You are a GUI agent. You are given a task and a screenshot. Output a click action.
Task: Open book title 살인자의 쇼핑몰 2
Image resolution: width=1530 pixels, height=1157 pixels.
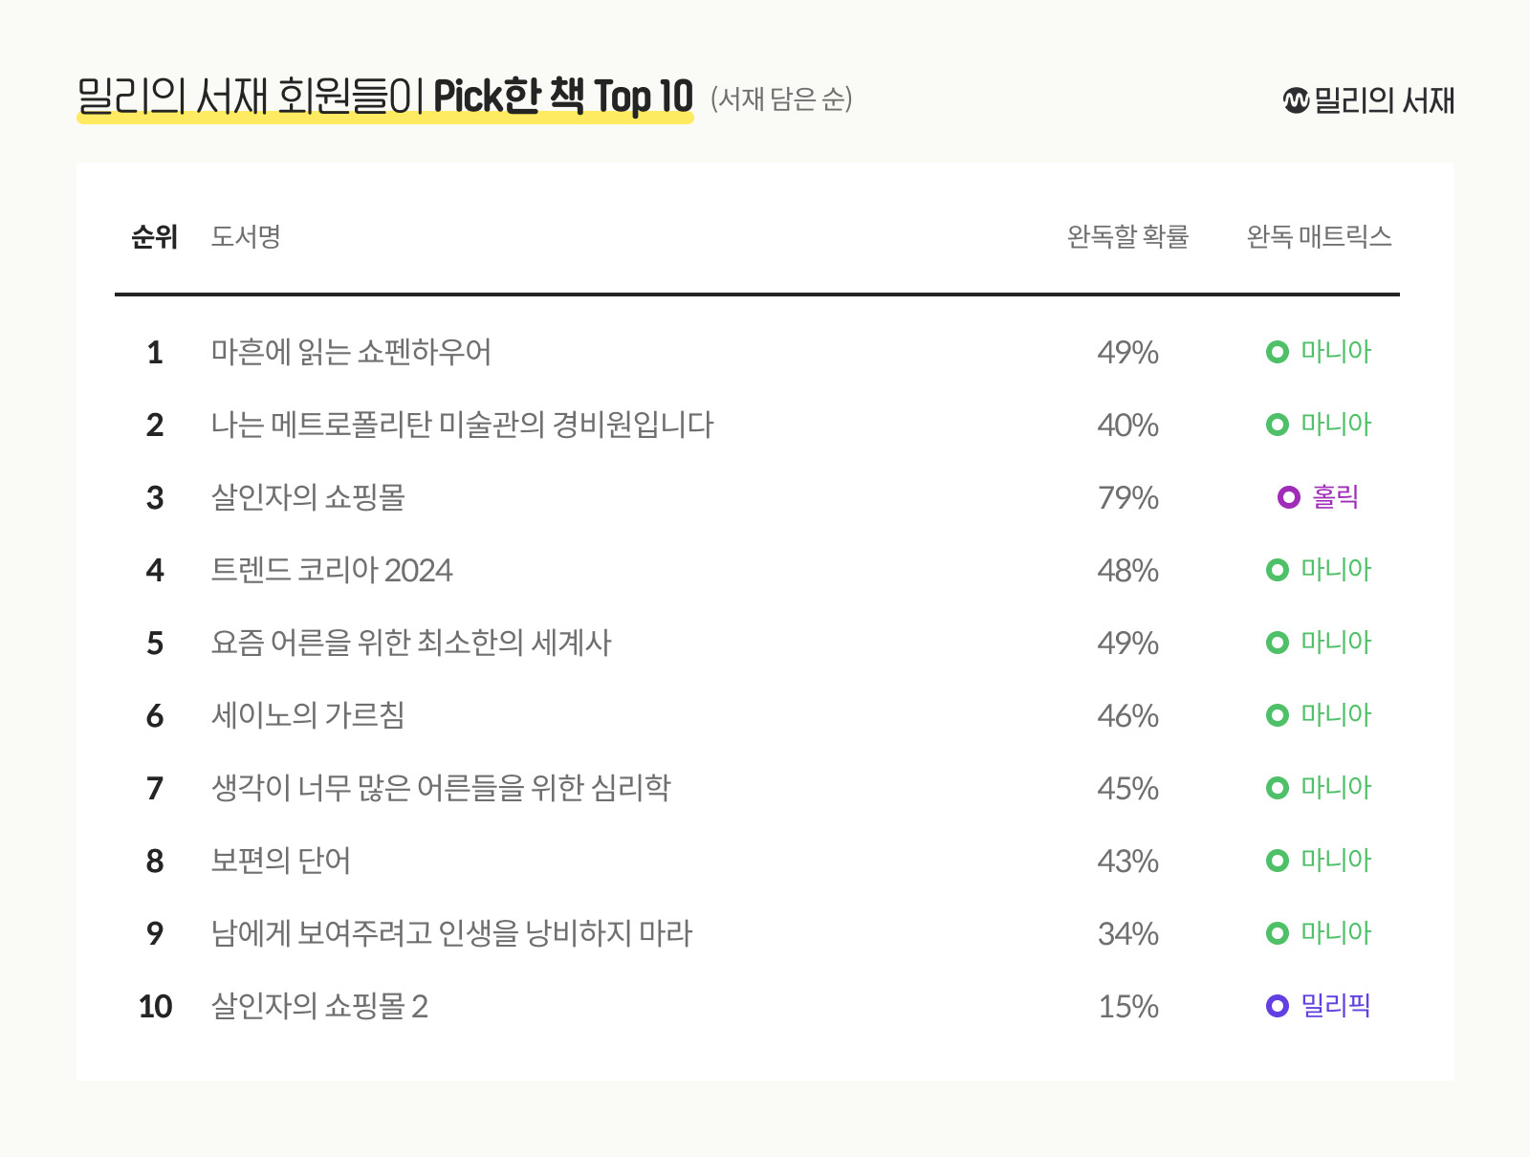(319, 1006)
